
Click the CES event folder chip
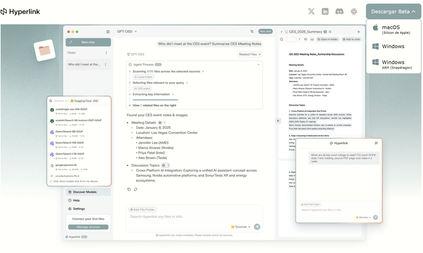tap(142, 88)
